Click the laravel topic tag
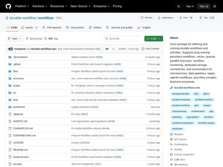Image resolution: width=223 pixels, height=167 pixels. point(207,105)
